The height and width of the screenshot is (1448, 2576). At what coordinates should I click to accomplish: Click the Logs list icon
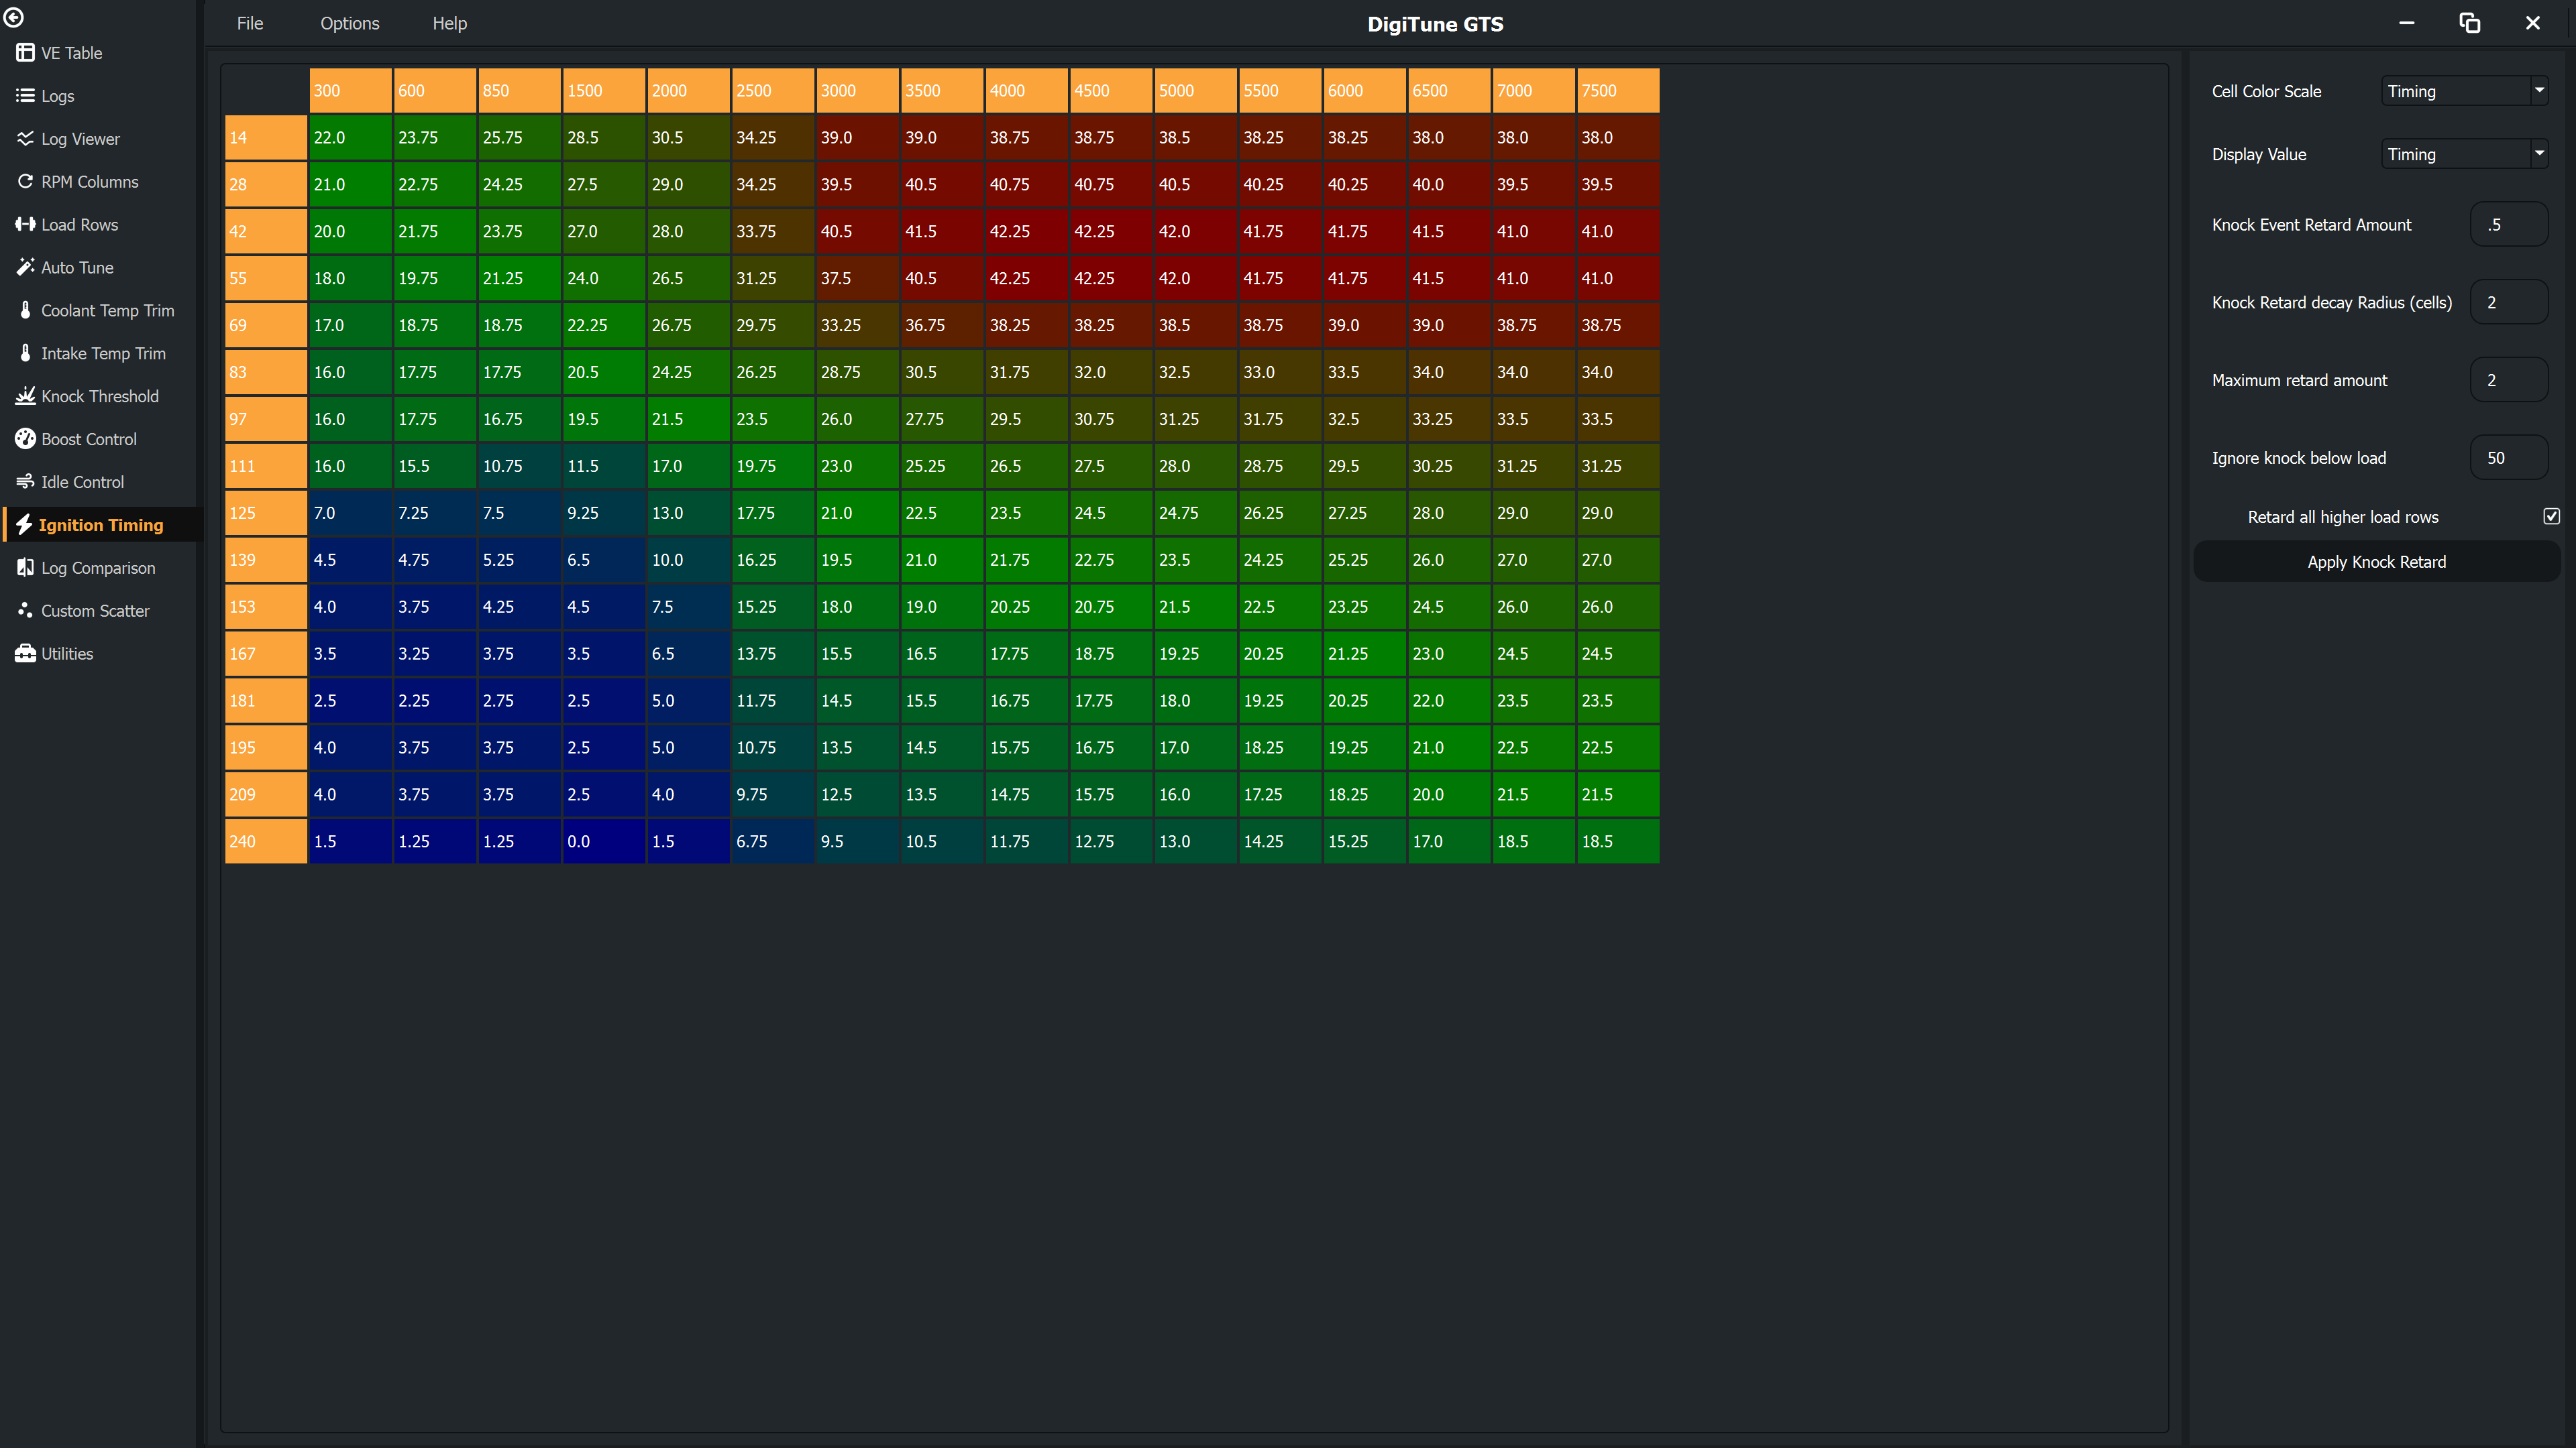pyautogui.click(x=25, y=96)
